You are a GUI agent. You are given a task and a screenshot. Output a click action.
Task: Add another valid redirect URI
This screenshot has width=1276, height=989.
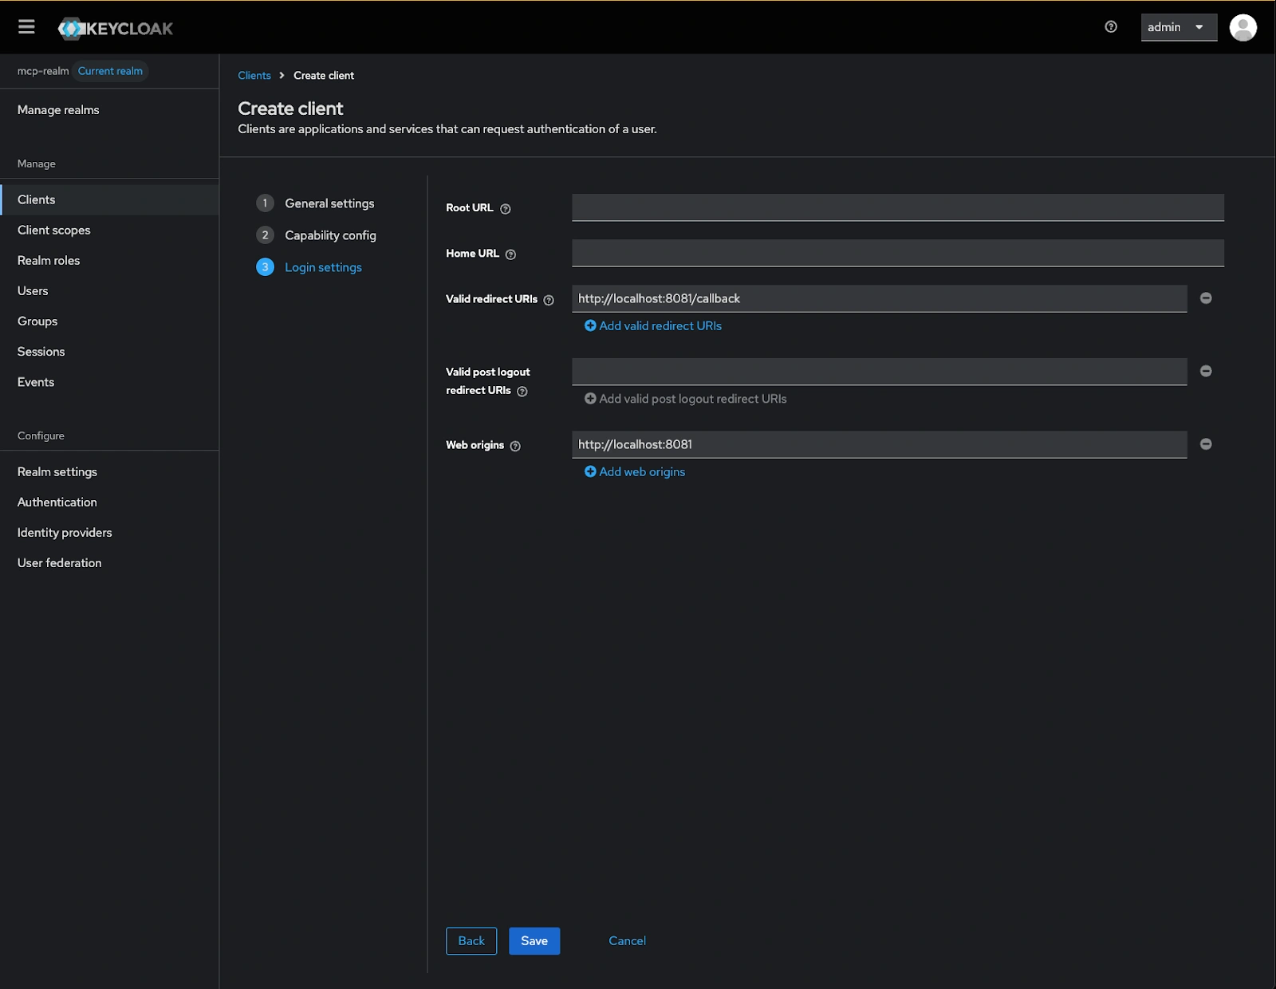(x=653, y=325)
